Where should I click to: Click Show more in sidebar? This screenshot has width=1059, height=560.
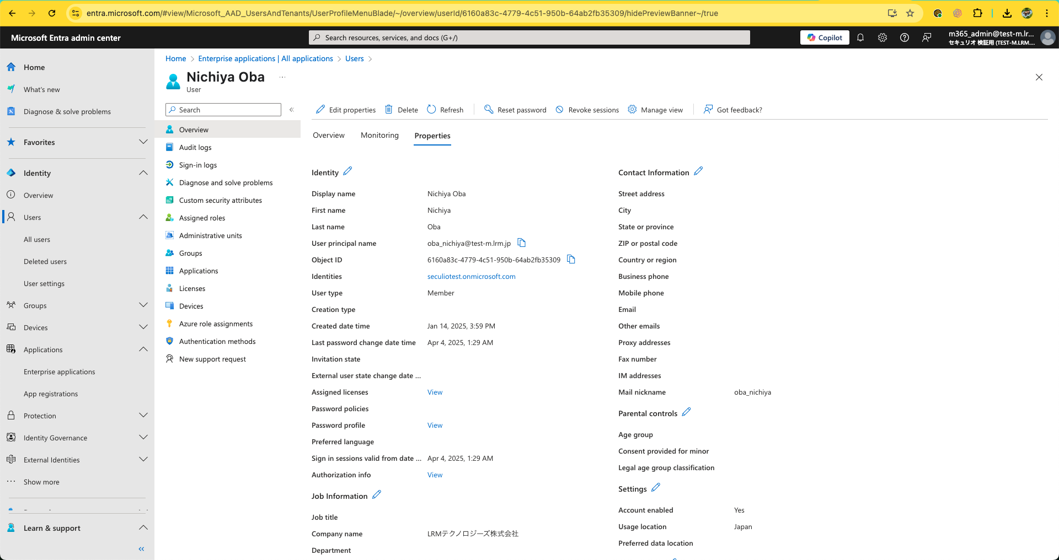41,482
